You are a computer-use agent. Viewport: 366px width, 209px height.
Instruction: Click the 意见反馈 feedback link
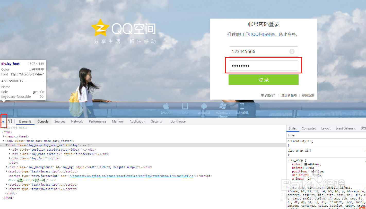[x=308, y=95]
